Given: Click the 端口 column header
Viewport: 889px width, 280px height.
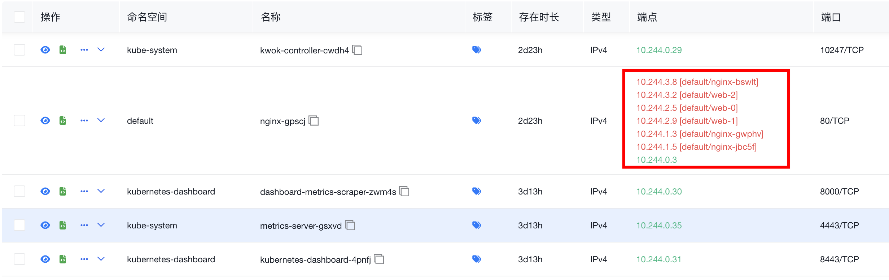Looking at the screenshot, I should [831, 17].
